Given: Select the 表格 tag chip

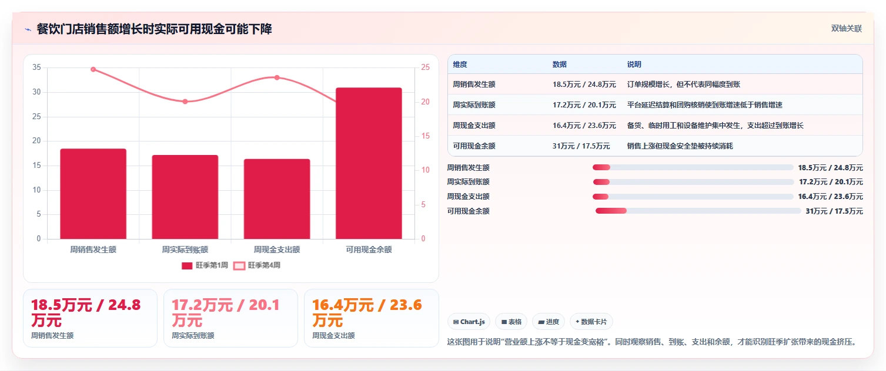Looking at the screenshot, I should [x=511, y=322].
